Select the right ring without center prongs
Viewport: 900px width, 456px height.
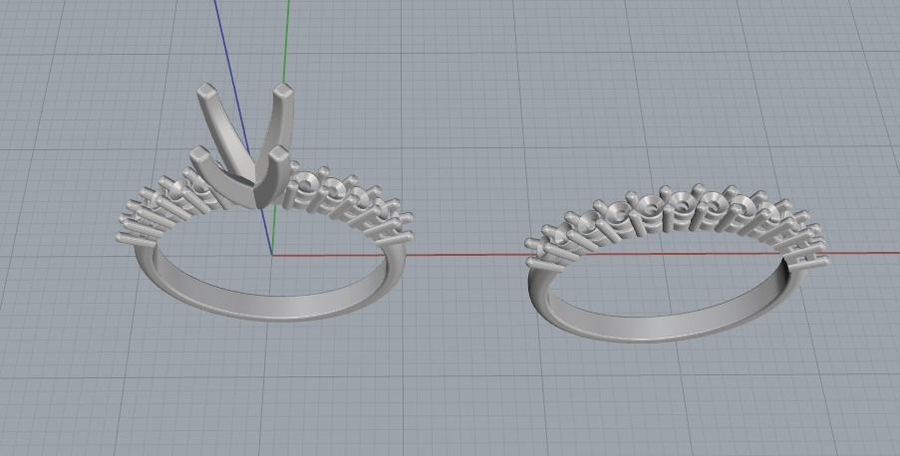[678, 264]
